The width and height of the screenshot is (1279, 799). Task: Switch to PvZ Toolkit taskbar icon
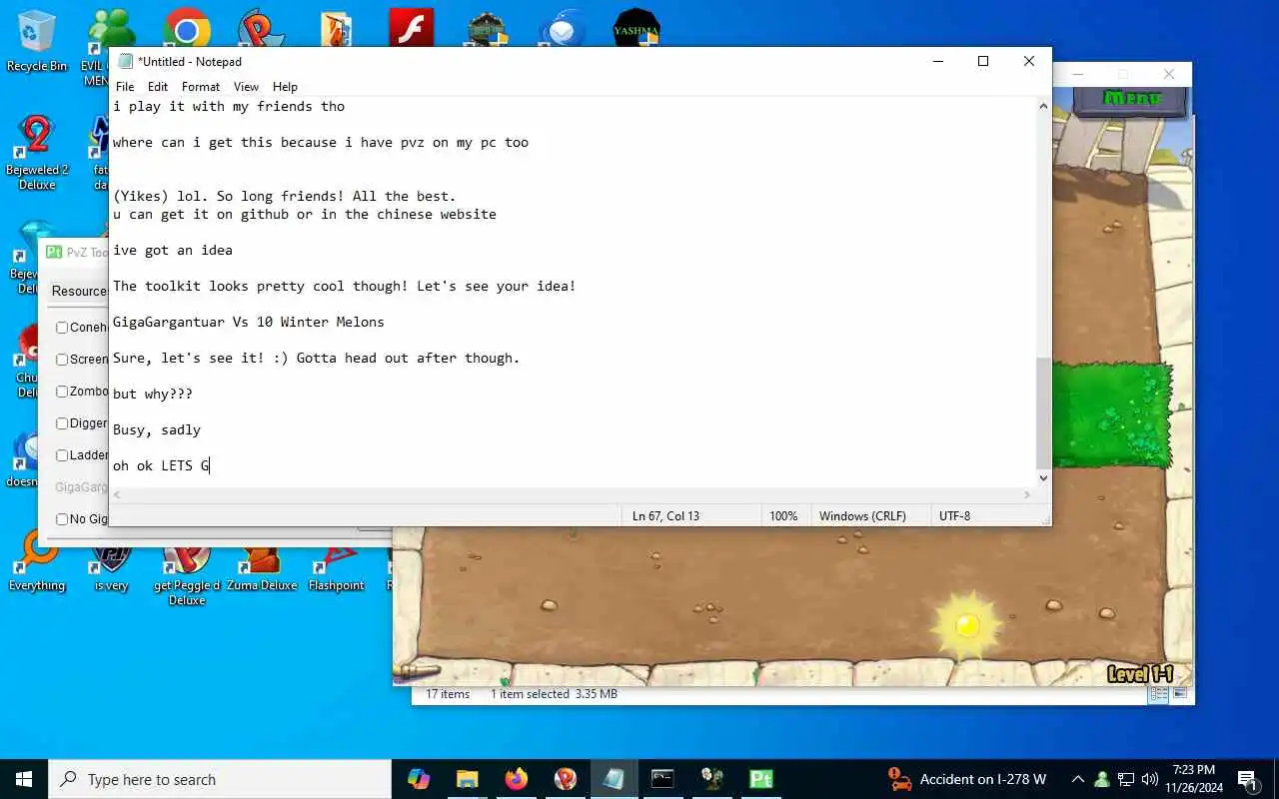[760, 779]
